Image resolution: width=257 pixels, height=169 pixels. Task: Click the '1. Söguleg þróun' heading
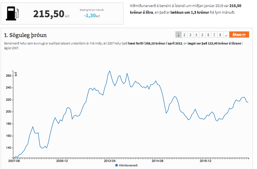point(25,35)
